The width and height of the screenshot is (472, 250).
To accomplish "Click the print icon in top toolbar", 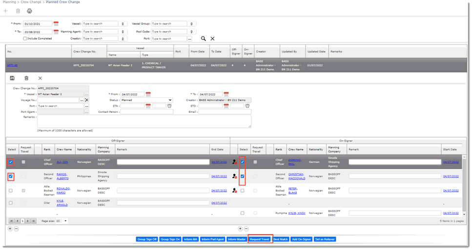I will tap(29, 11).
